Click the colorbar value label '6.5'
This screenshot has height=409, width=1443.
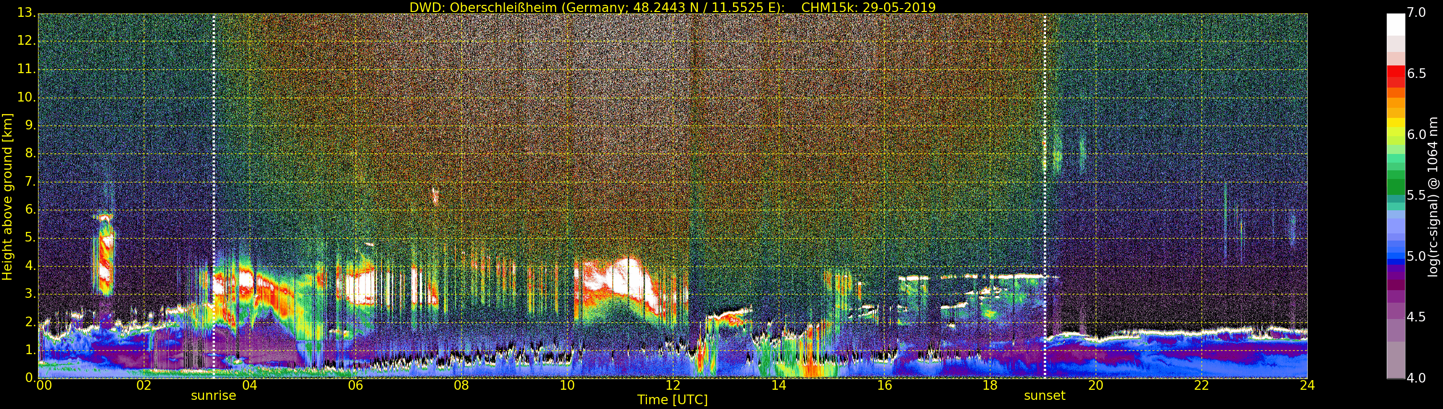pos(1417,74)
